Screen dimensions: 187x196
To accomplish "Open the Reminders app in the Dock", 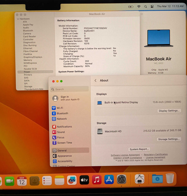I will 47,181.
